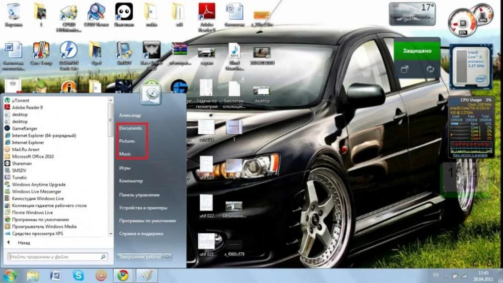Click the refresh icon in Kaspersky gadget
Image resolution: width=503 pixels, height=283 pixels.
pos(430,69)
